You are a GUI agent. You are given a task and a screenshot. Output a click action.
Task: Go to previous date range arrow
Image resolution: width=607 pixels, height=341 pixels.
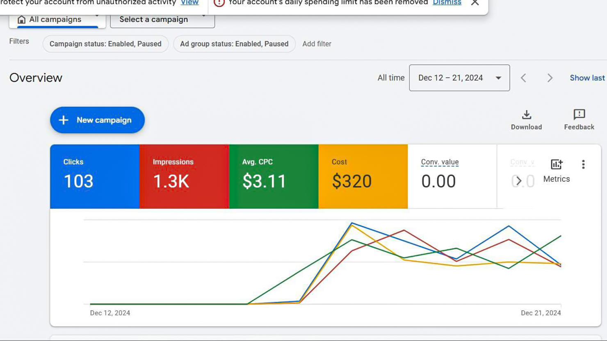[523, 78]
